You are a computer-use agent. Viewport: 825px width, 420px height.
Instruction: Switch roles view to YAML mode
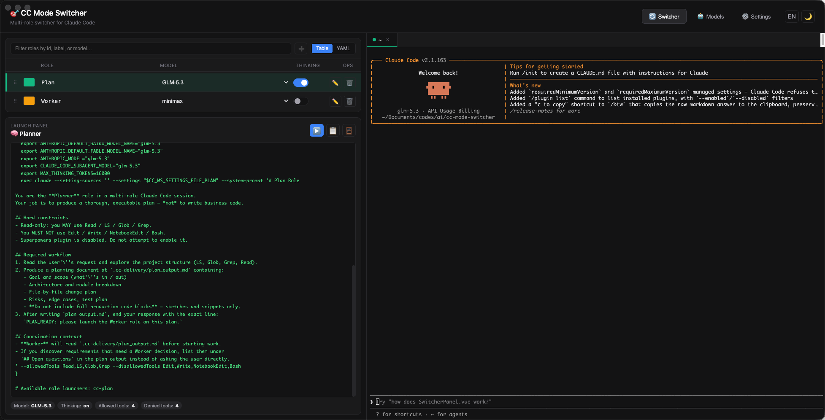tap(344, 48)
